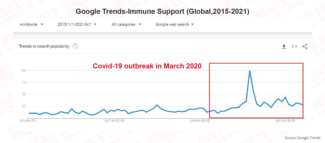Click the chart title Google Trends-Immune Support
Viewport: 325px width, 143px height.
162,12
